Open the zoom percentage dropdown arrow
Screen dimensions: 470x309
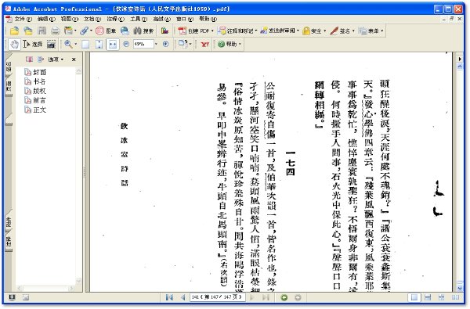pos(156,44)
